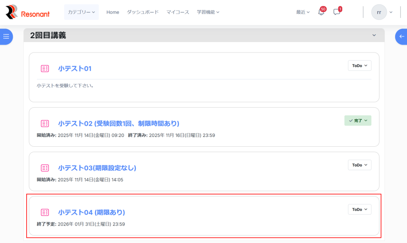407x243 pixels.
Task: Open the messages speech bubble icon
Action: pos(337,12)
